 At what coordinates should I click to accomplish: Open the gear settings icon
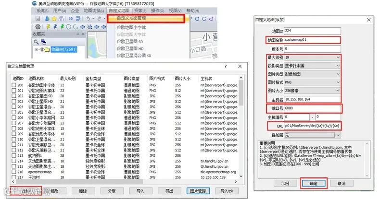click(38, 27)
